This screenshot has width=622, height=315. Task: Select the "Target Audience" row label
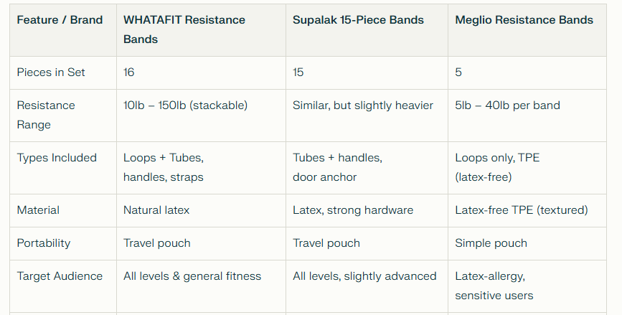coord(60,276)
